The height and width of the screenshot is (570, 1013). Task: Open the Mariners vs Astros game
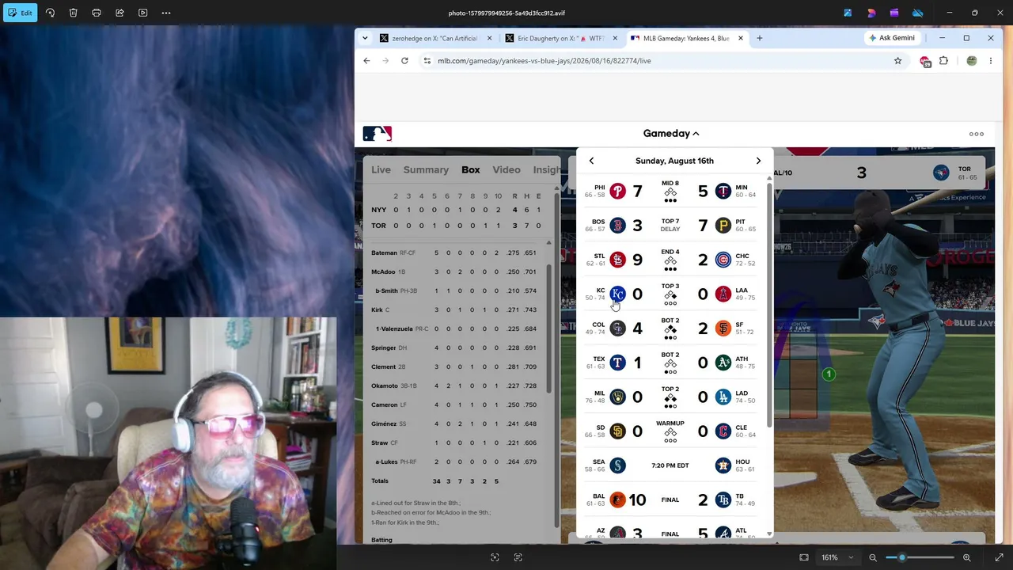(x=670, y=465)
